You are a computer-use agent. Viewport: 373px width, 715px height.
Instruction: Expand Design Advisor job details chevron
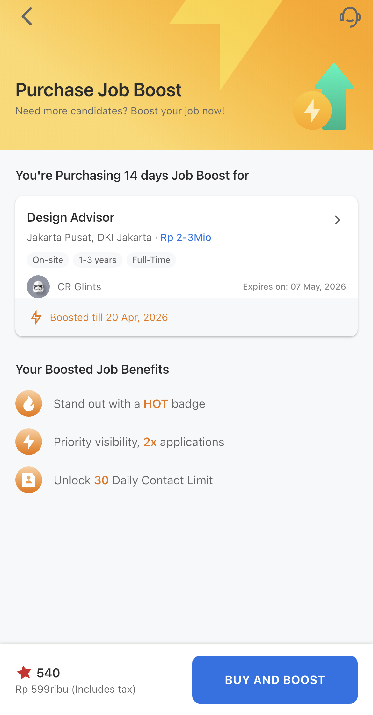[338, 220]
